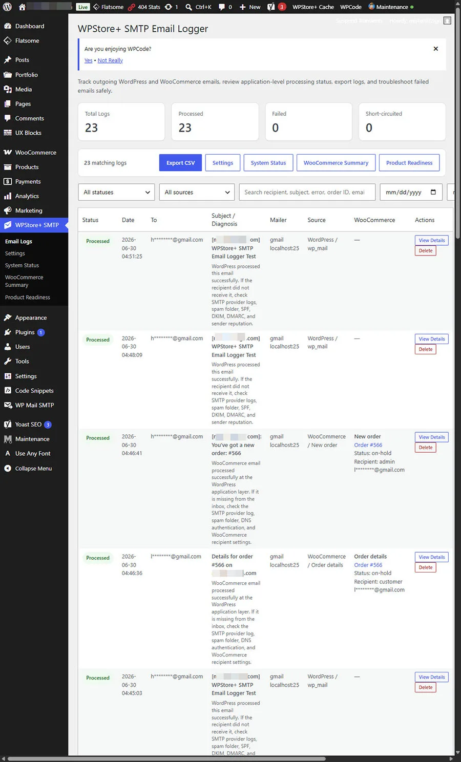Click the mm/dd/yyyy date field
The height and width of the screenshot is (762, 461).
411,193
